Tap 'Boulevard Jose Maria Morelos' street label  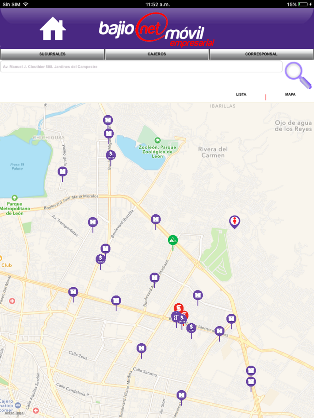coord(71,202)
